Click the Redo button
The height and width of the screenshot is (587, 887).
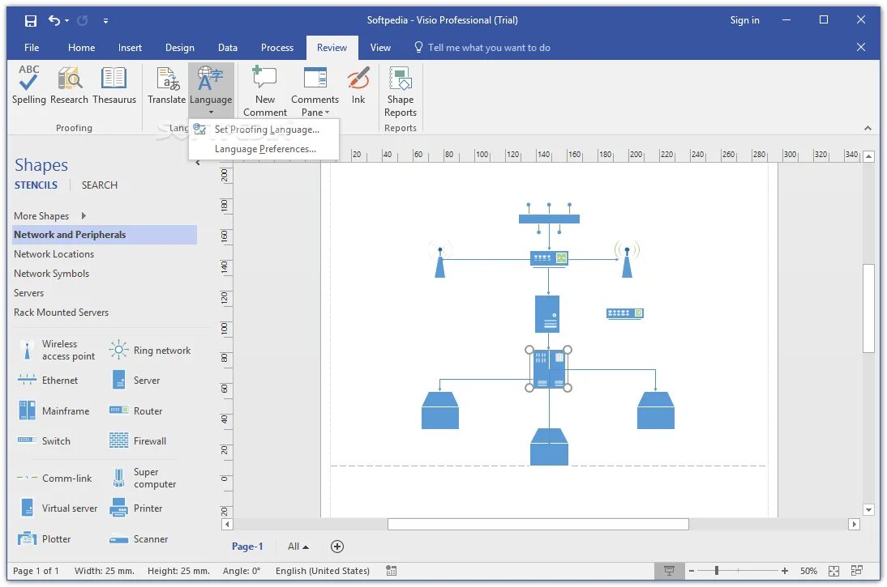83,20
